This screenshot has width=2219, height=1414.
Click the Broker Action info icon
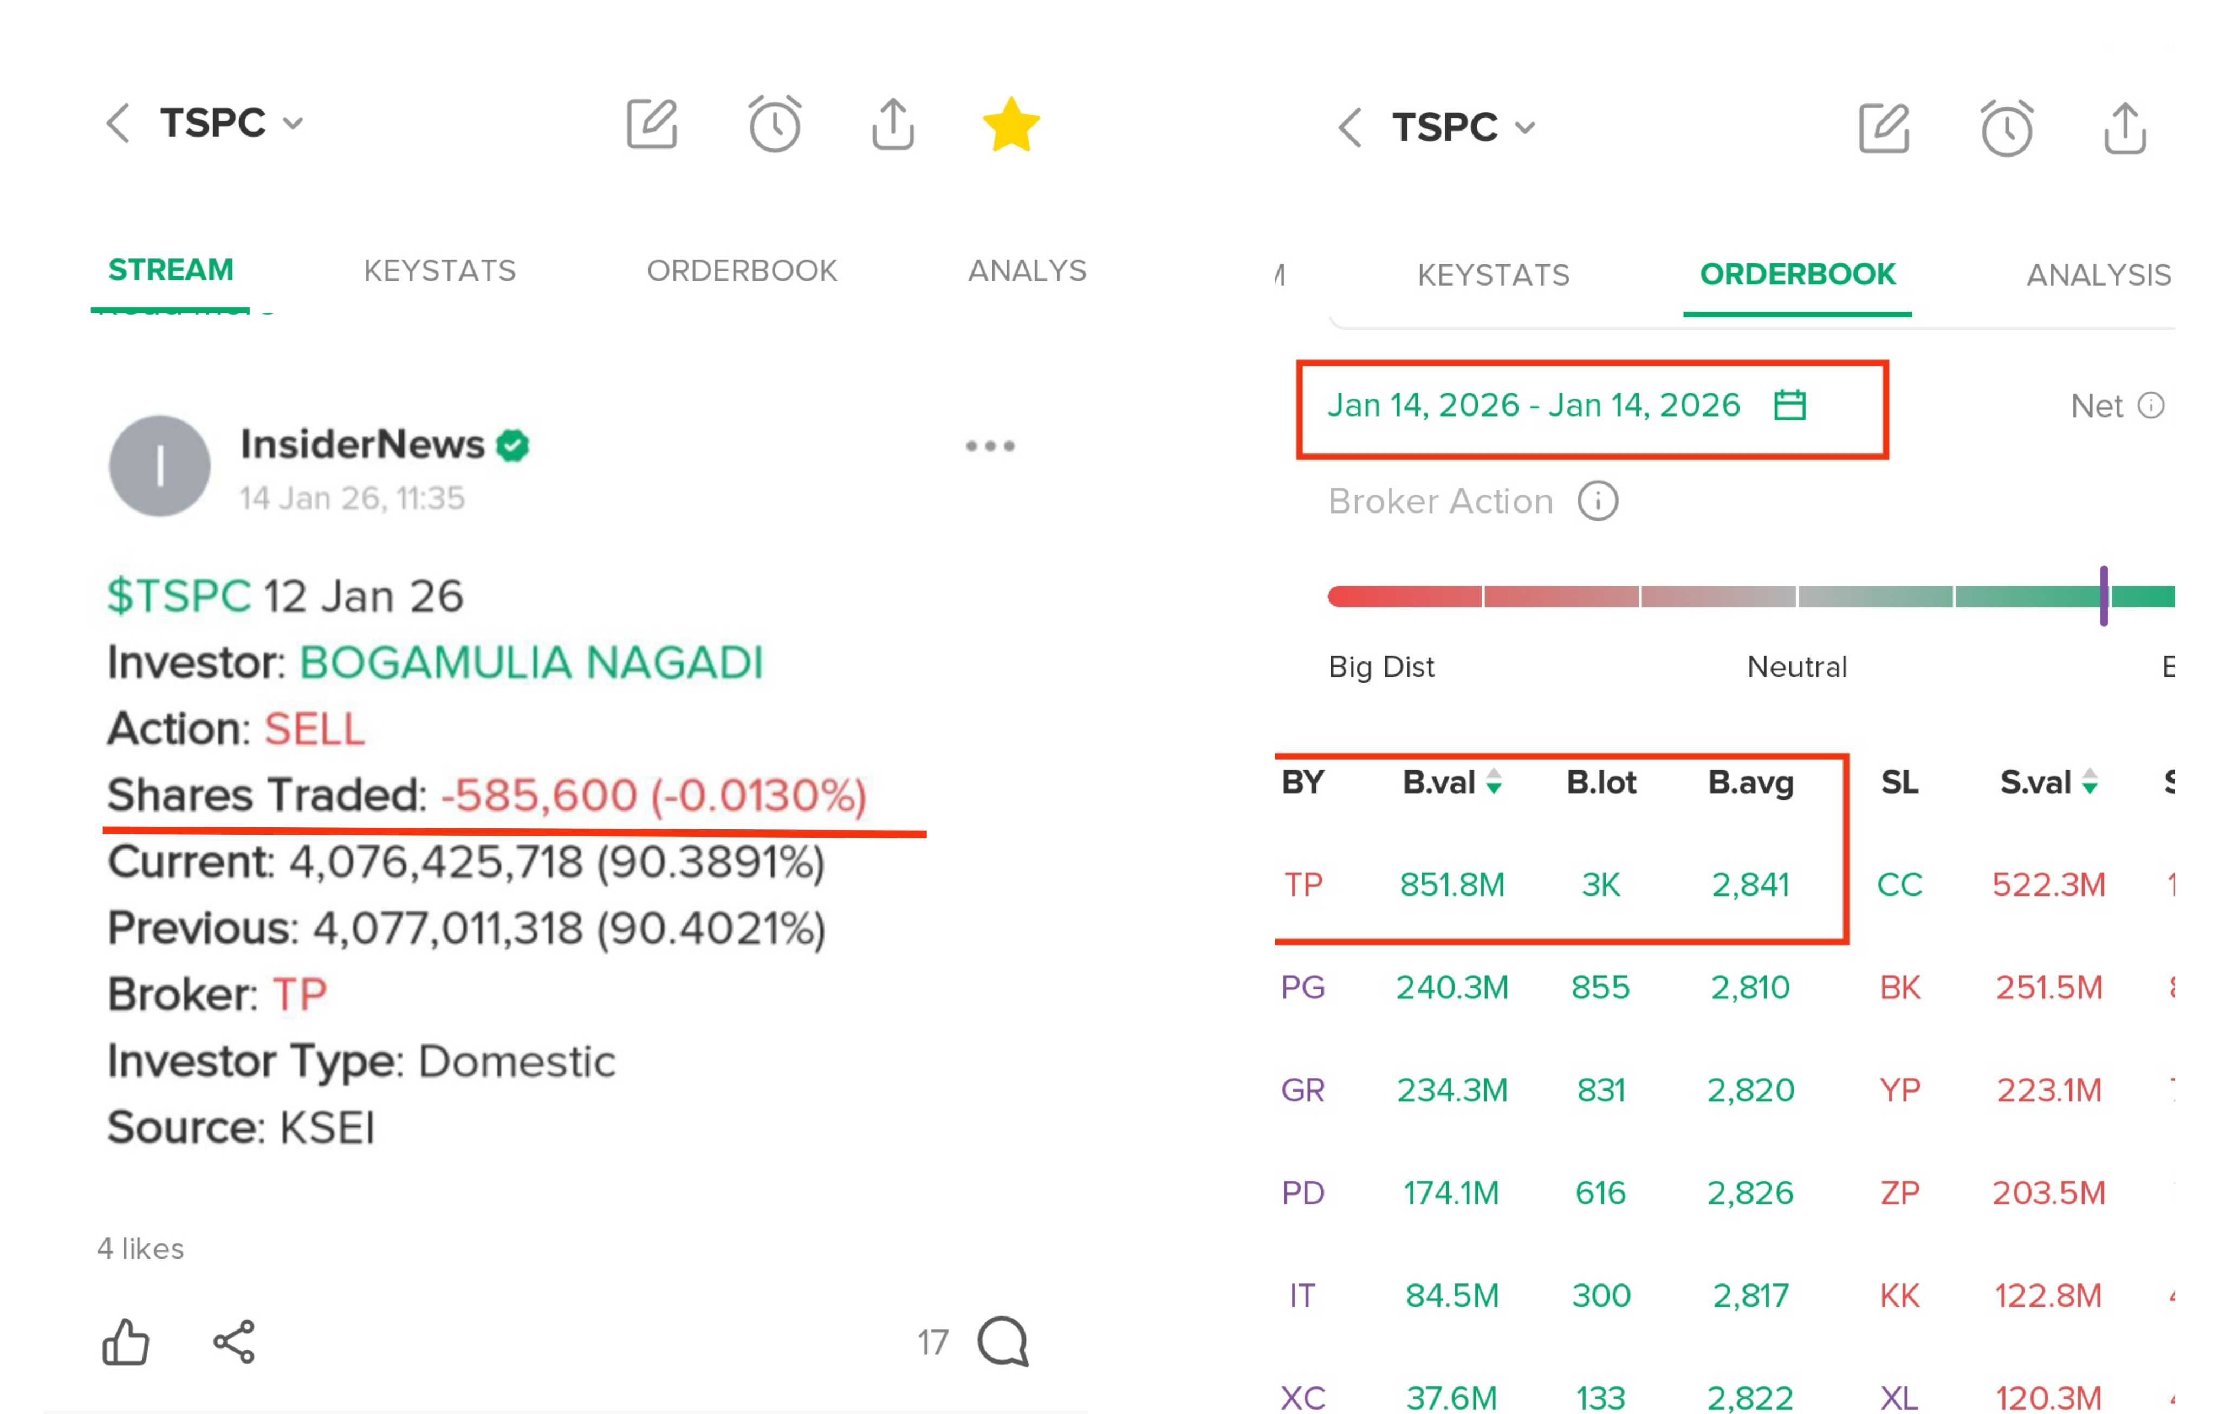(x=1597, y=502)
